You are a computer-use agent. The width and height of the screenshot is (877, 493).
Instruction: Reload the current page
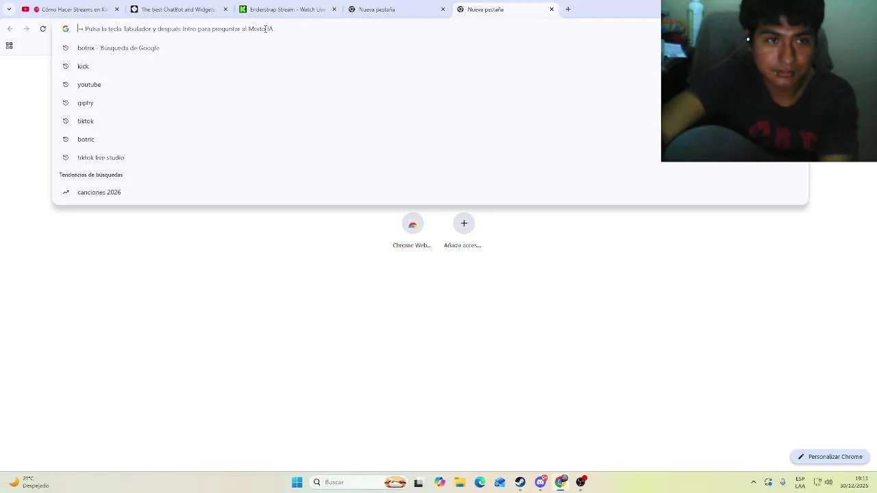(42, 29)
